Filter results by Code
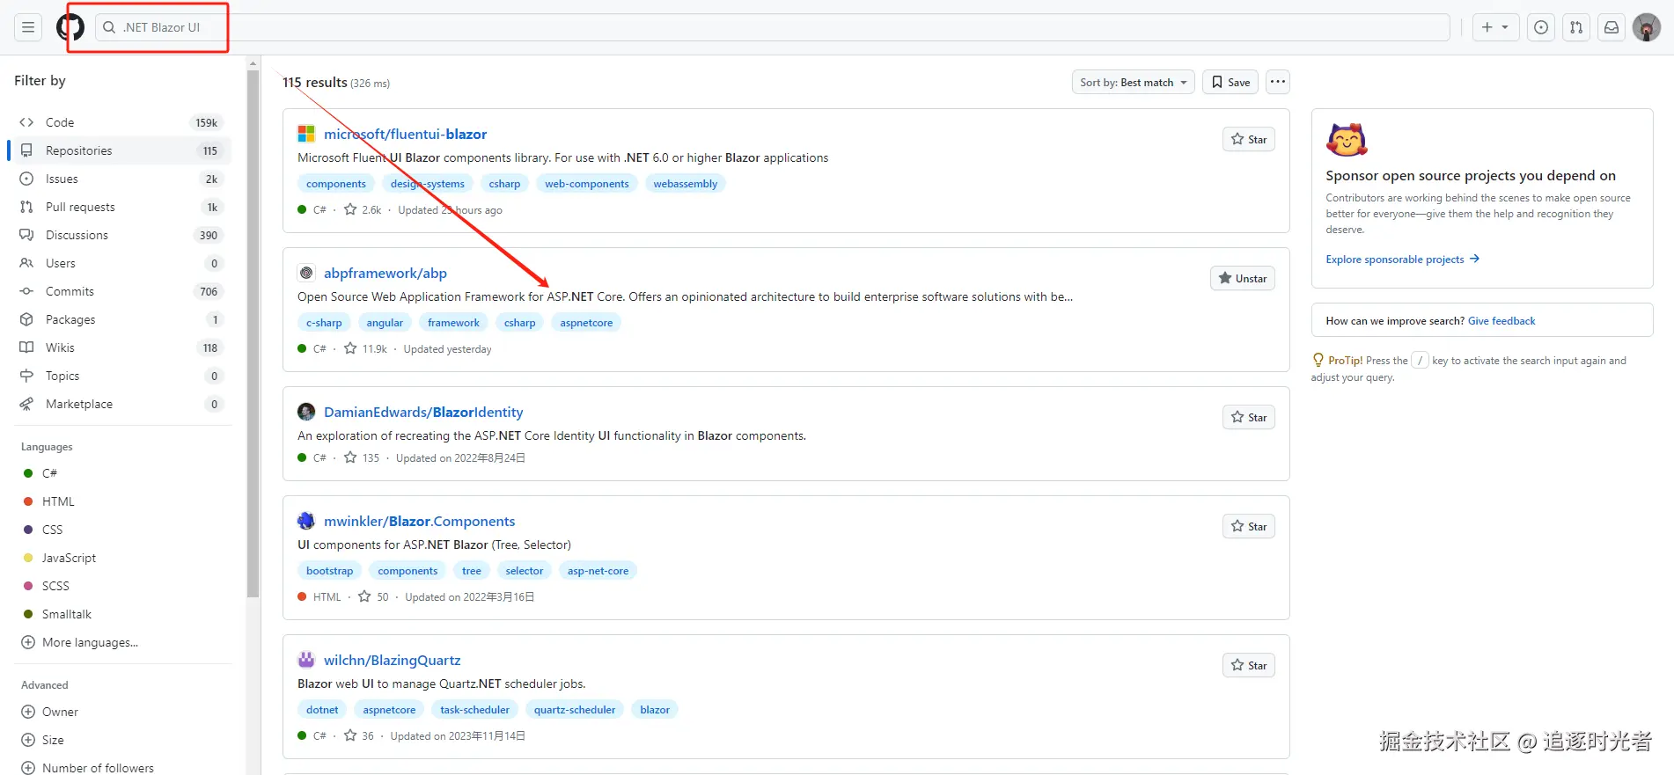The height and width of the screenshot is (775, 1674). click(122, 122)
